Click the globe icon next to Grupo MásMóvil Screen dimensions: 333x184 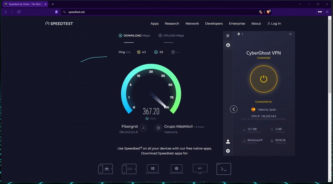[159, 128]
